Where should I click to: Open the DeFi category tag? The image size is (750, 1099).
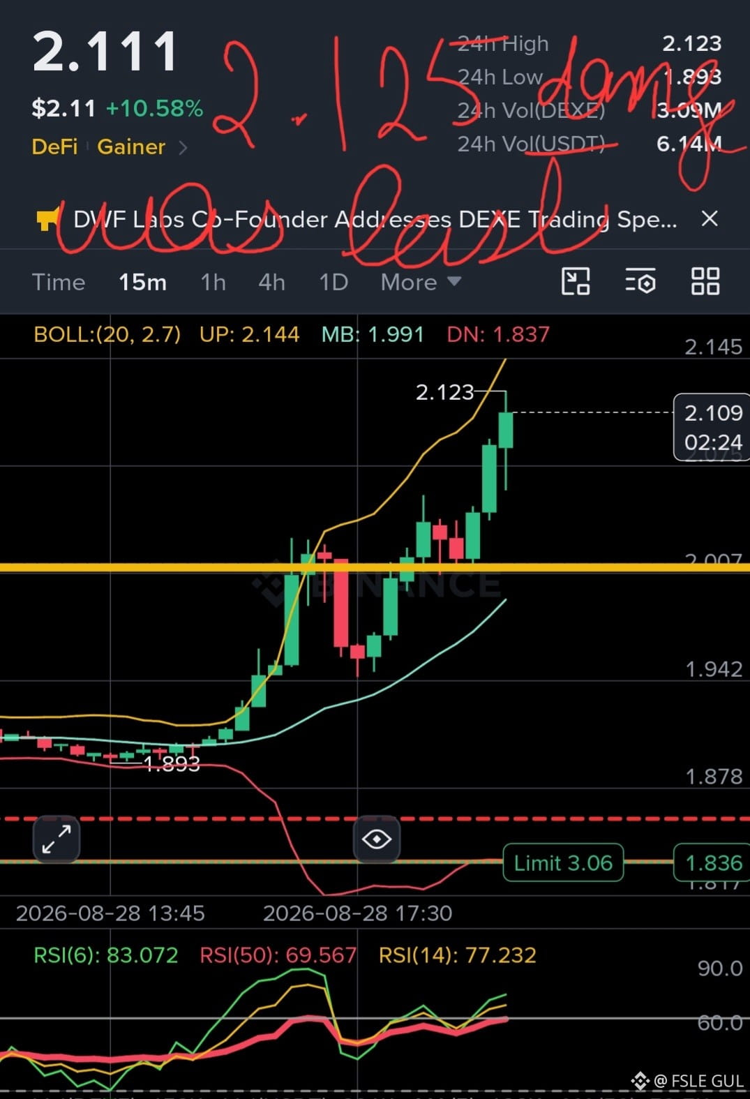click(x=54, y=147)
